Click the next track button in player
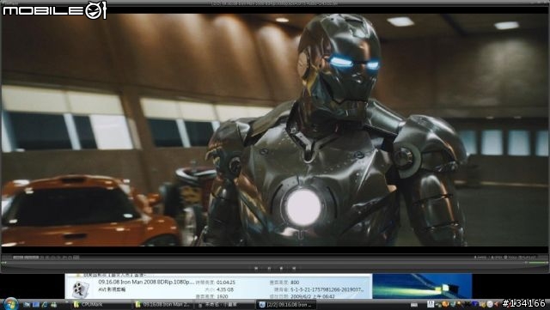This screenshot has width=550, height=310. (294, 269)
